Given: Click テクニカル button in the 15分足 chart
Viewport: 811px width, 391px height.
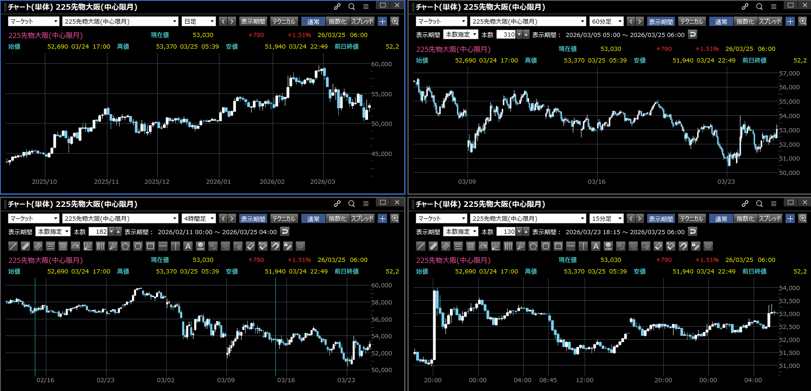Looking at the screenshot, I should click(691, 218).
